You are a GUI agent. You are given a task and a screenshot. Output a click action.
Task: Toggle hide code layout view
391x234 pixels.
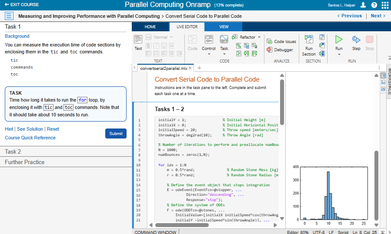click(x=383, y=89)
